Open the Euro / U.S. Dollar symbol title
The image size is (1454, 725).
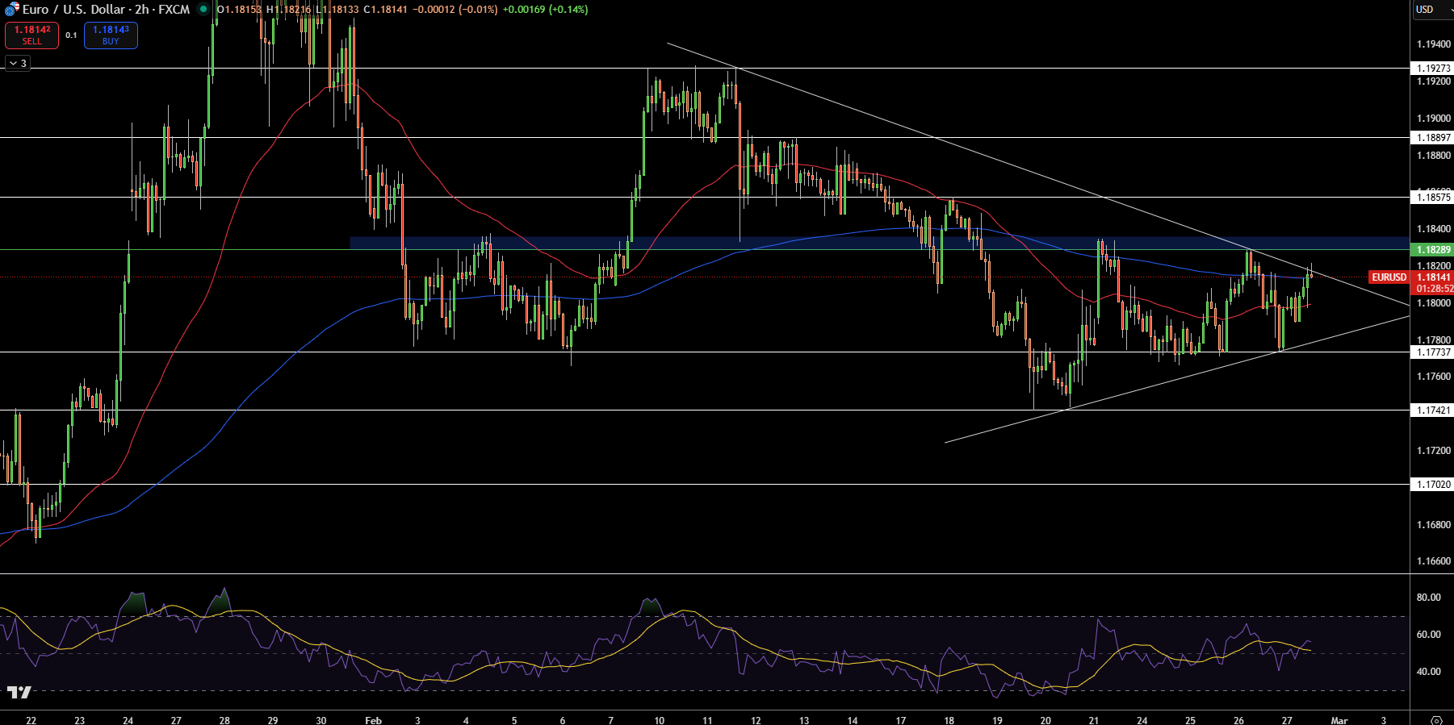point(106,10)
